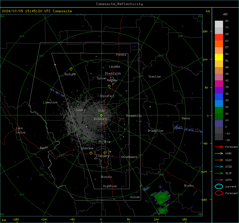The image size is (239, 223).
Task: Pick the magenta swatch in dBZ scale
Action: pos(219,84)
